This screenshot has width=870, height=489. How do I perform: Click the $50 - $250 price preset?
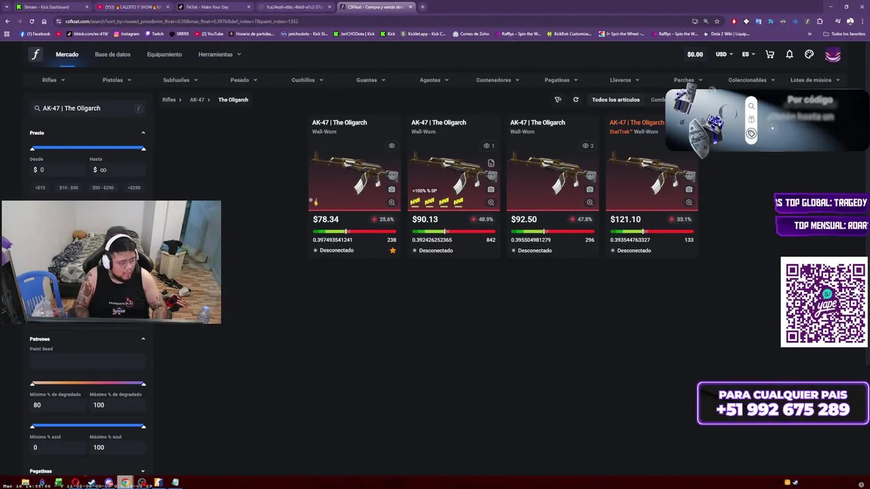click(x=103, y=187)
